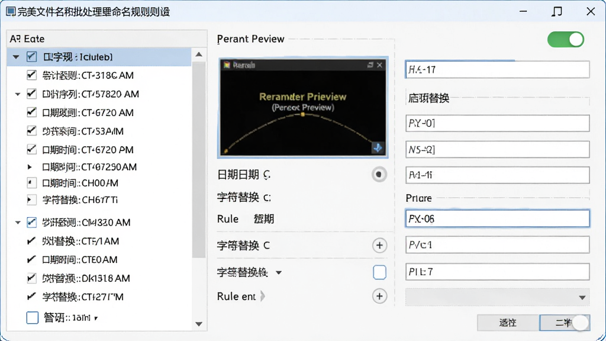Select the CT-6720 AM tree row text

[88, 112]
